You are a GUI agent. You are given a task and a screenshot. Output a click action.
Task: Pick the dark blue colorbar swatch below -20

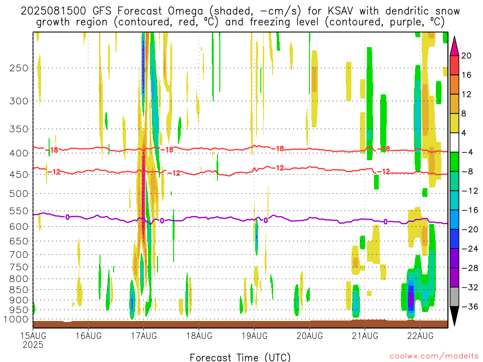454,239
